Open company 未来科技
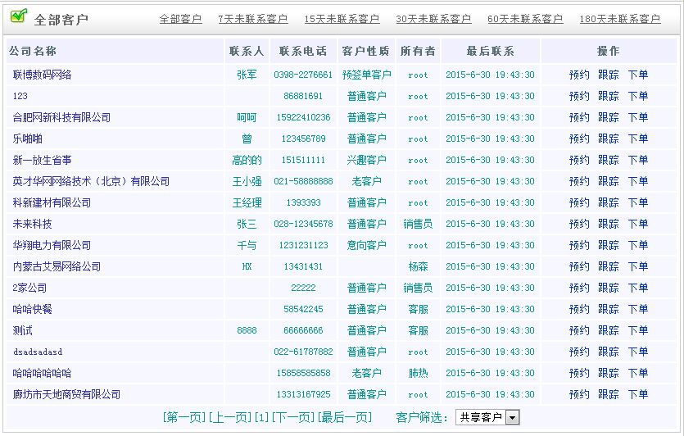Image resolution: width=684 pixels, height=436 pixels. click(x=32, y=224)
